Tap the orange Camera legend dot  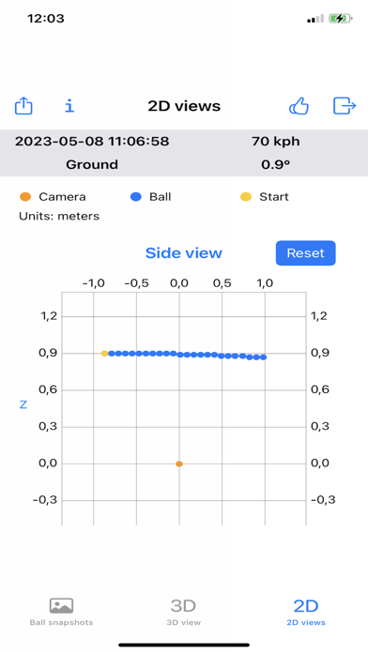click(25, 197)
